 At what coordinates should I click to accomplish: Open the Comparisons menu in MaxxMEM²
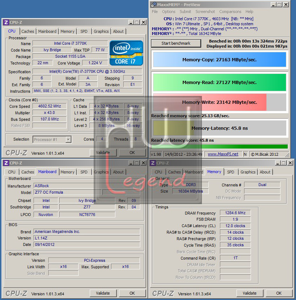230,12
